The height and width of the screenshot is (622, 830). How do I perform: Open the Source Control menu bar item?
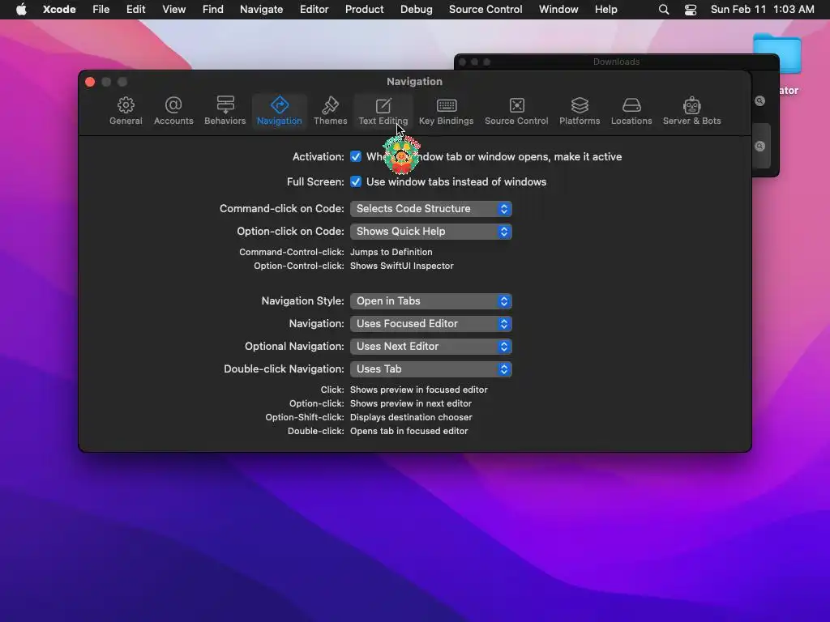pos(486,10)
